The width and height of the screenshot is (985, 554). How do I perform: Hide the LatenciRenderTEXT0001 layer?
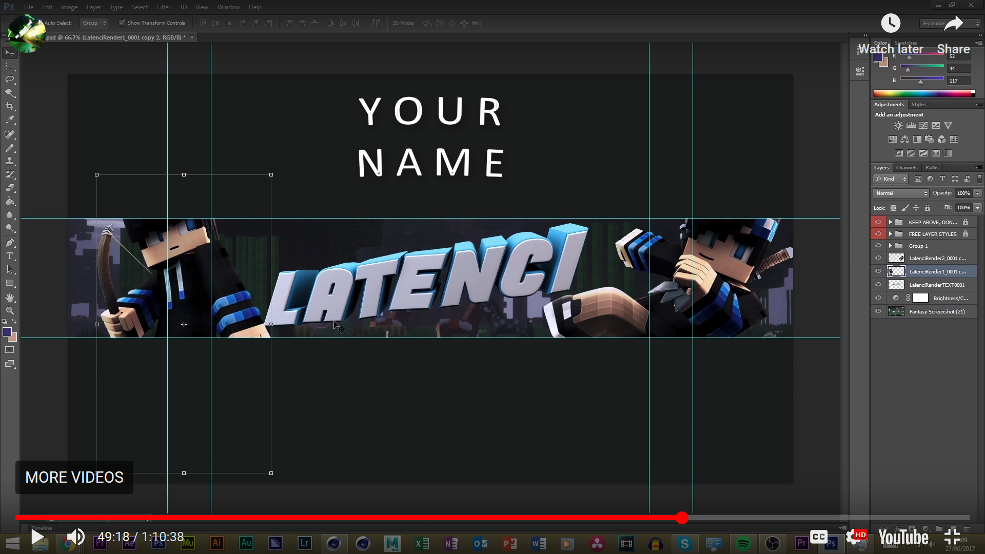click(x=878, y=285)
